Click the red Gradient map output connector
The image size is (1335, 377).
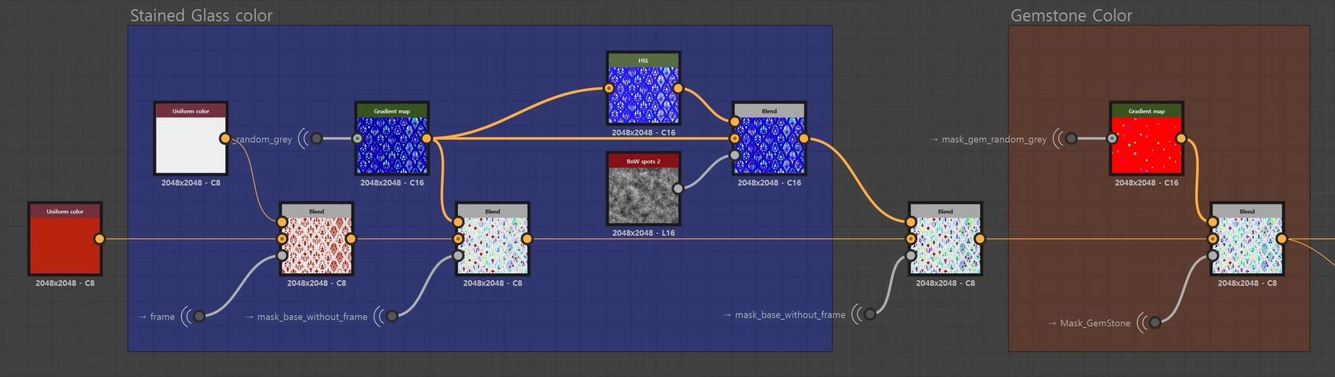click(1181, 139)
